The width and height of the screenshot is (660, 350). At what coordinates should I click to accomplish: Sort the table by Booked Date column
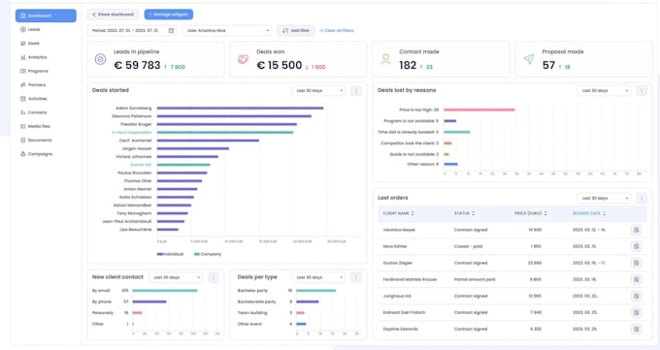pos(589,213)
